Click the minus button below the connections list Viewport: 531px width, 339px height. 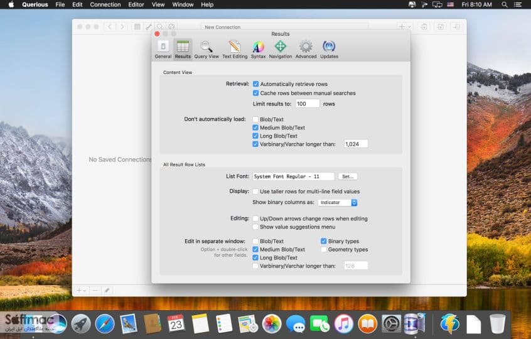pyautogui.click(x=95, y=290)
